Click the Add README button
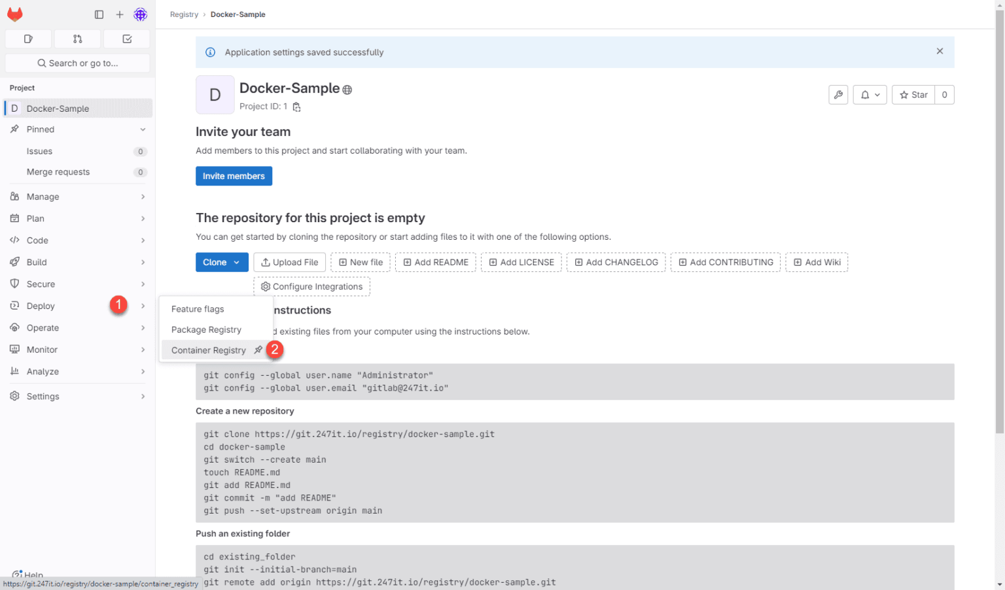This screenshot has height=590, width=1005. tap(436, 262)
